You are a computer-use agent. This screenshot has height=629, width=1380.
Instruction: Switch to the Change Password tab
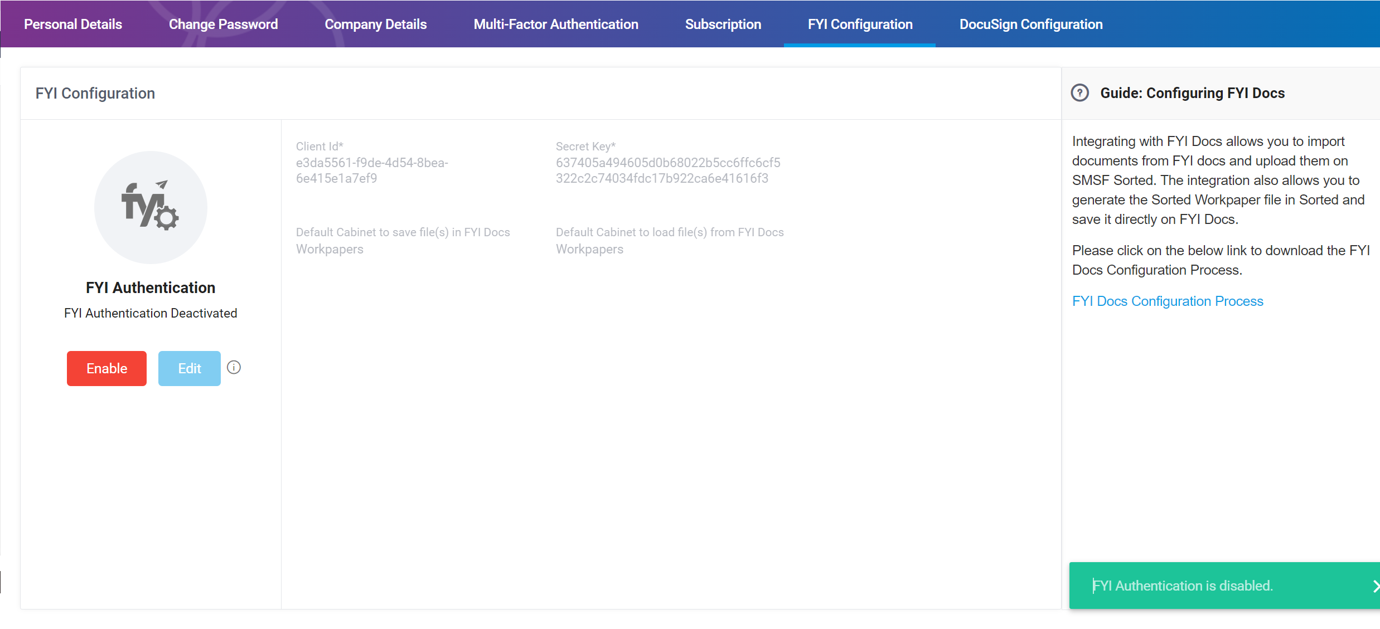[223, 25]
